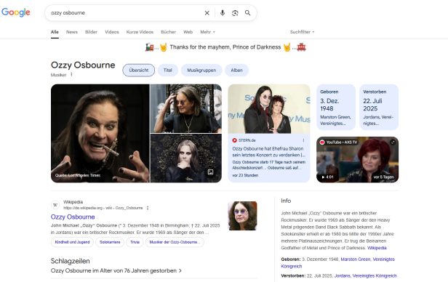Screen dimensions: 448x282
Task: Submit search with magnifier icon
Action: (248, 13)
